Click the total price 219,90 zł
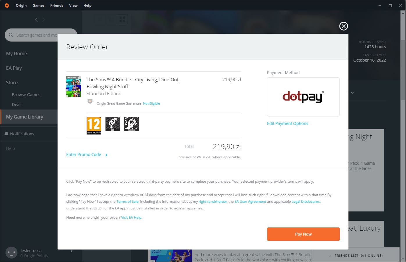Viewport: 406px width, 262px height. click(227, 147)
